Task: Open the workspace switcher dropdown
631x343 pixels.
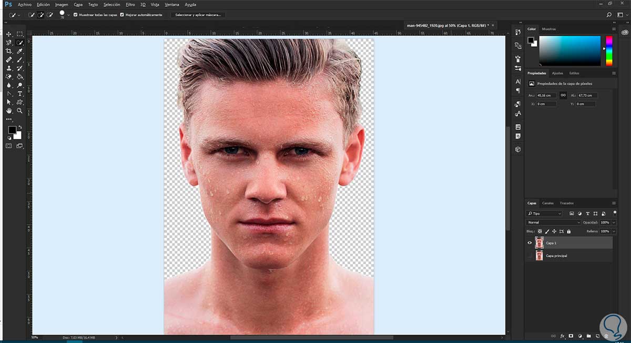Action: tap(622, 15)
